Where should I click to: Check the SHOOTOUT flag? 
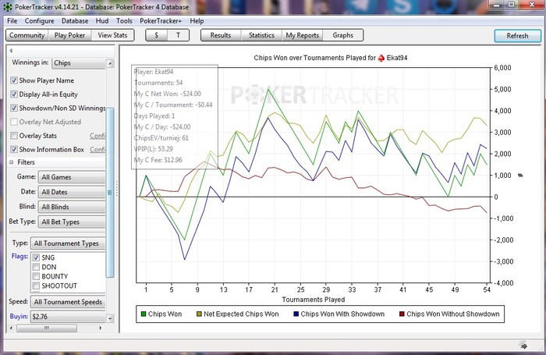pyautogui.click(x=36, y=286)
